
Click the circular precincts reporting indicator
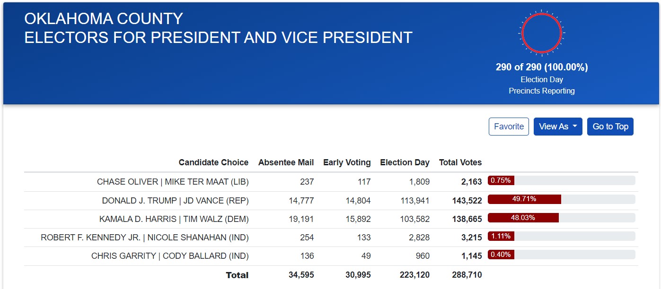coord(541,33)
